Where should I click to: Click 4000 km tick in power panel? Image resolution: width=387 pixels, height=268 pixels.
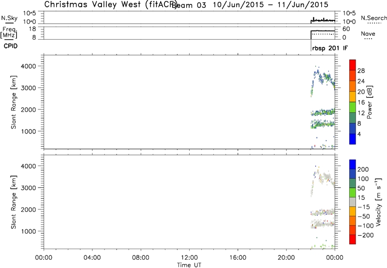tap(29, 66)
